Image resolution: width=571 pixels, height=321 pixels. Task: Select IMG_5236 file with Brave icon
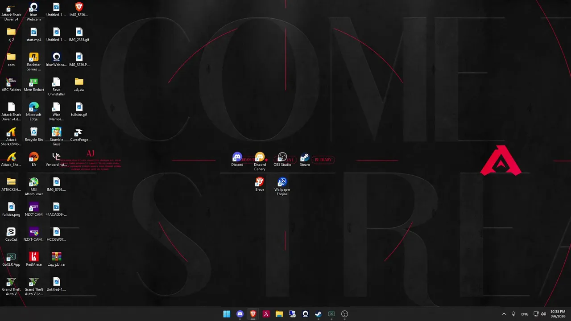click(79, 10)
